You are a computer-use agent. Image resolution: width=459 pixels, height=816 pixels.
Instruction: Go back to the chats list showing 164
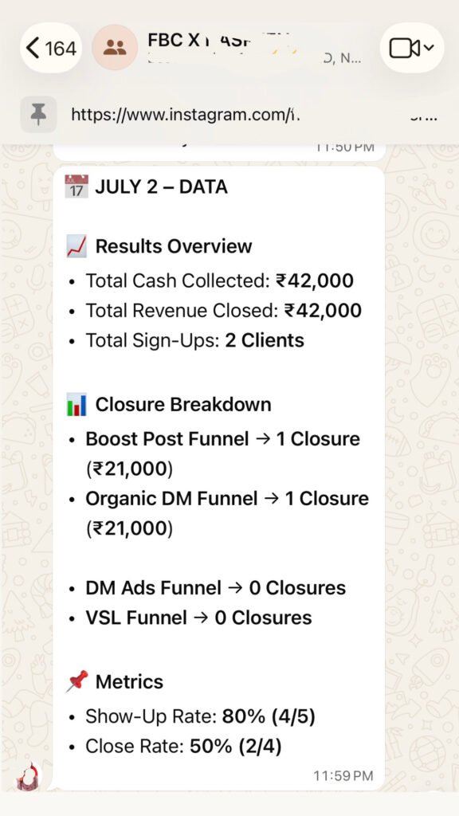(50, 49)
